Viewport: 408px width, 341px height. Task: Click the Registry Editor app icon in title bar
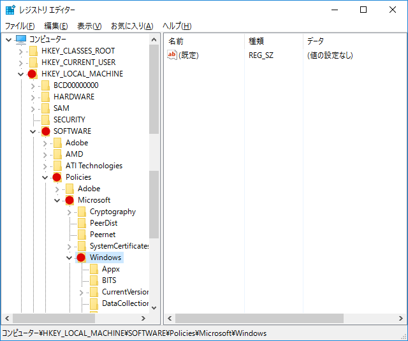coord(10,10)
